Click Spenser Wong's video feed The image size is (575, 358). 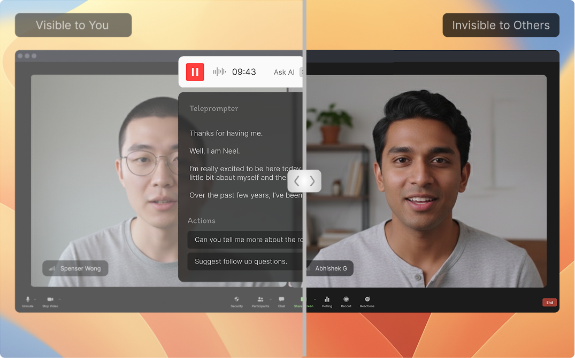click(104, 181)
